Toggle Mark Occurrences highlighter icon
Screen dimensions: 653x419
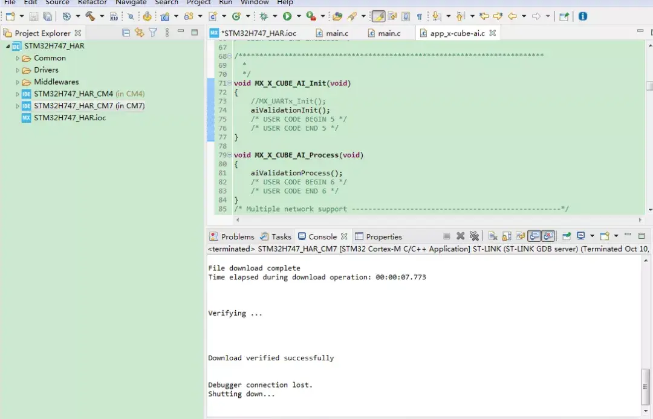378,17
